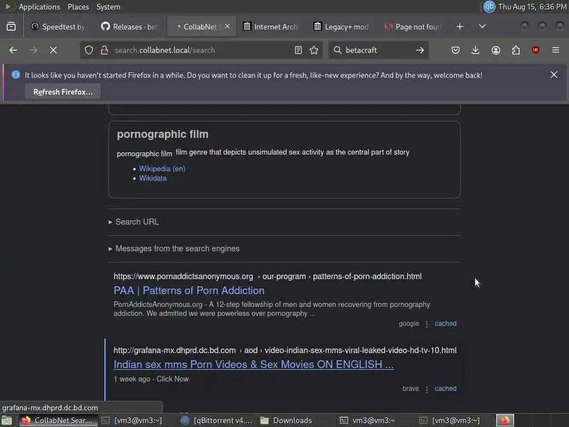Open Firefox account icon
Image resolution: width=569 pixels, height=427 pixels.
496,50
